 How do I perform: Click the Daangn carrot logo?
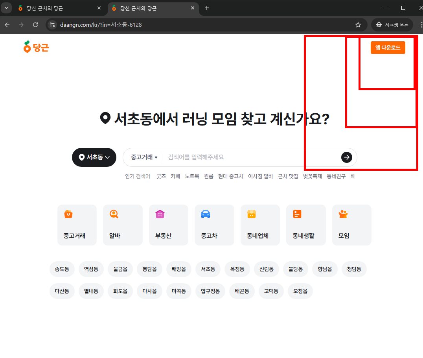[36, 47]
